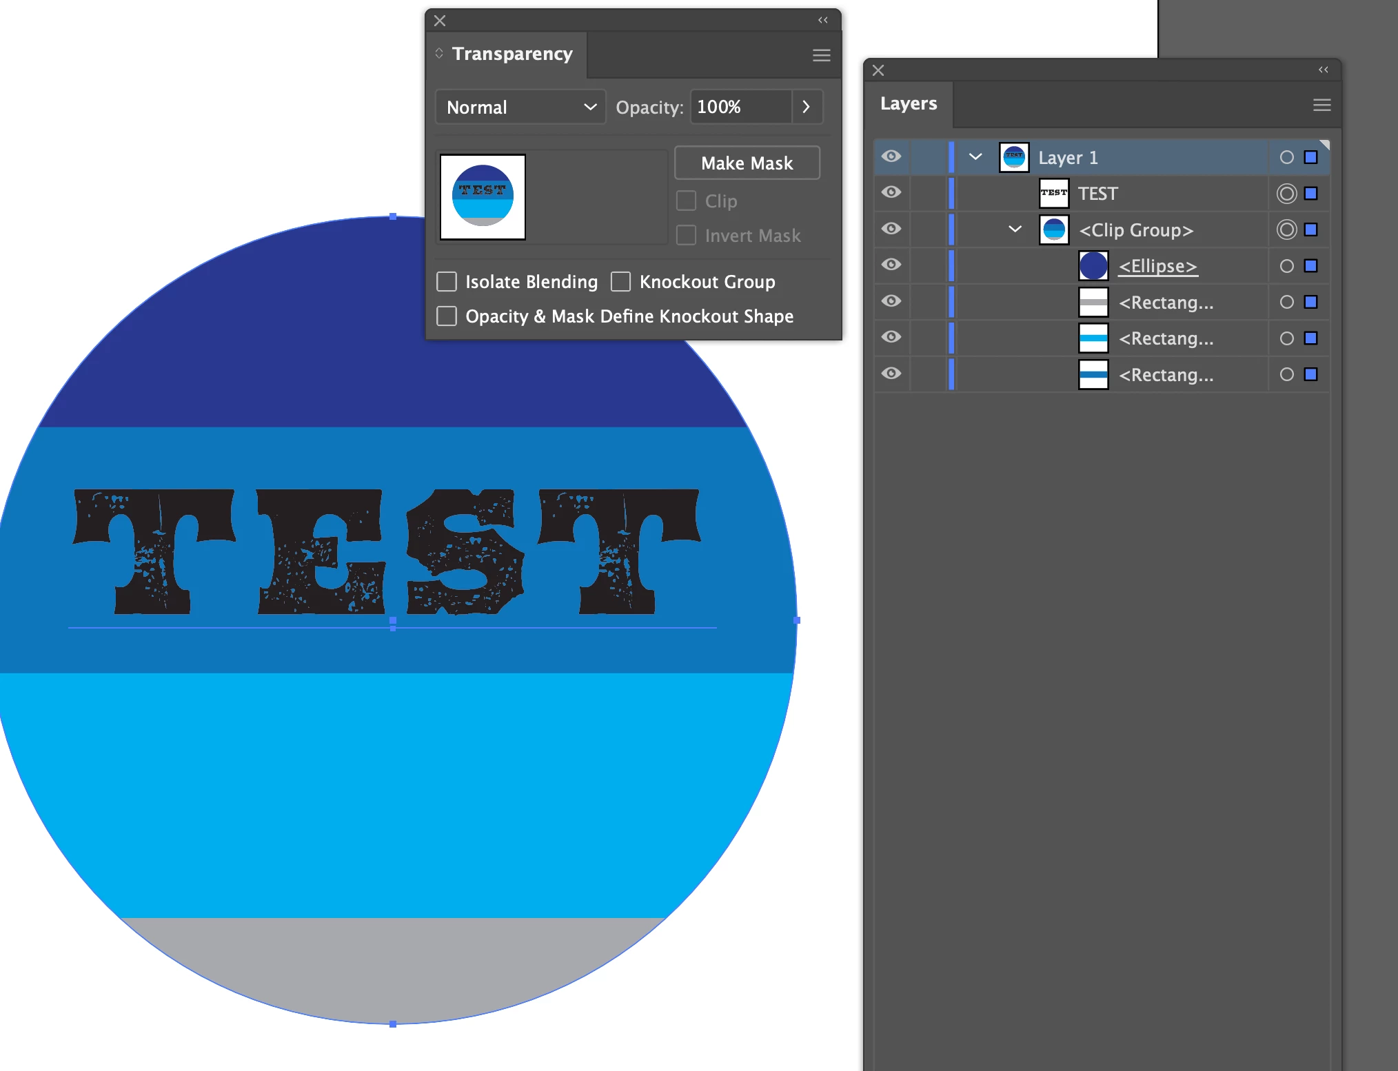Collapse the Clip Group sublayers
The width and height of the screenshot is (1398, 1071).
coord(1015,229)
